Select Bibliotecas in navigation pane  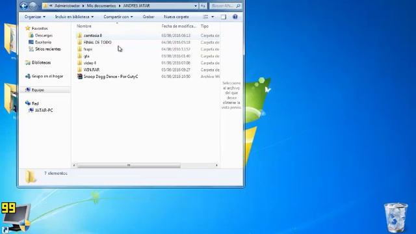(x=41, y=62)
